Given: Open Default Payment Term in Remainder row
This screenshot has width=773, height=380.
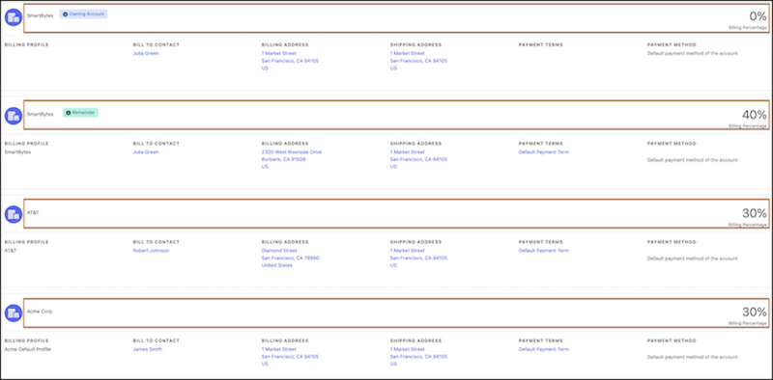Looking at the screenshot, I should [x=544, y=152].
